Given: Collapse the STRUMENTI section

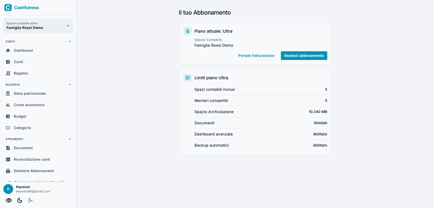Looking at the screenshot, I should pos(70,139).
